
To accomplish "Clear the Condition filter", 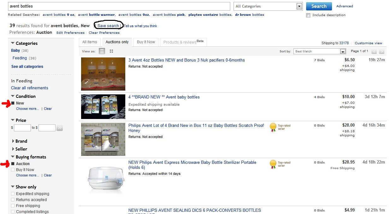I will coord(48,109).
